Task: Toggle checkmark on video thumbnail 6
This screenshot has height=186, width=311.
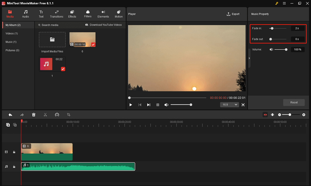Action: click(93, 44)
